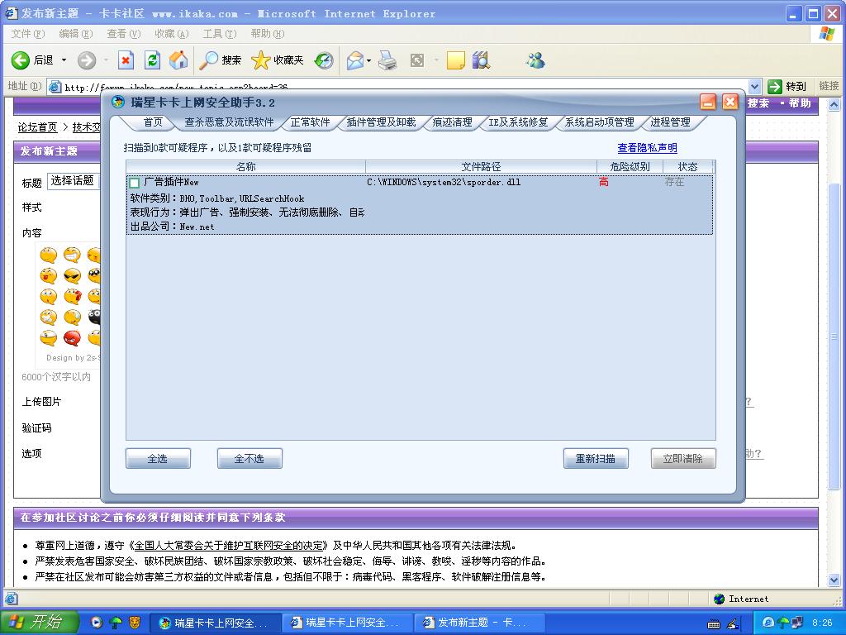Click the 全选 button
This screenshot has height=635, width=846.
(x=158, y=458)
